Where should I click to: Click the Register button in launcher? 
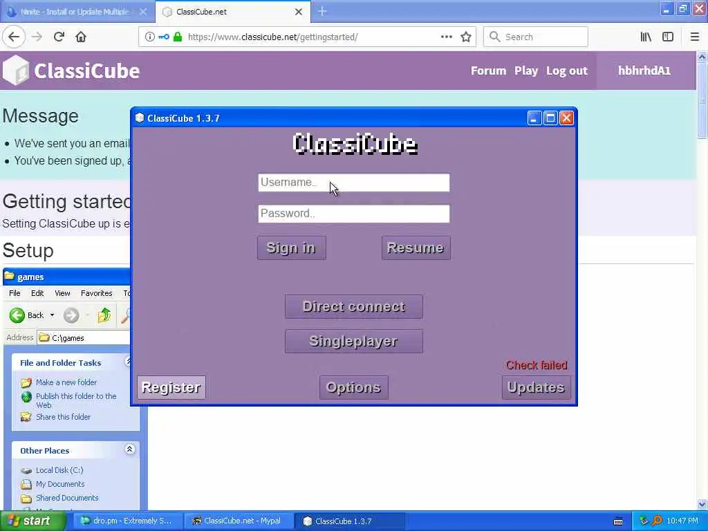[171, 387]
